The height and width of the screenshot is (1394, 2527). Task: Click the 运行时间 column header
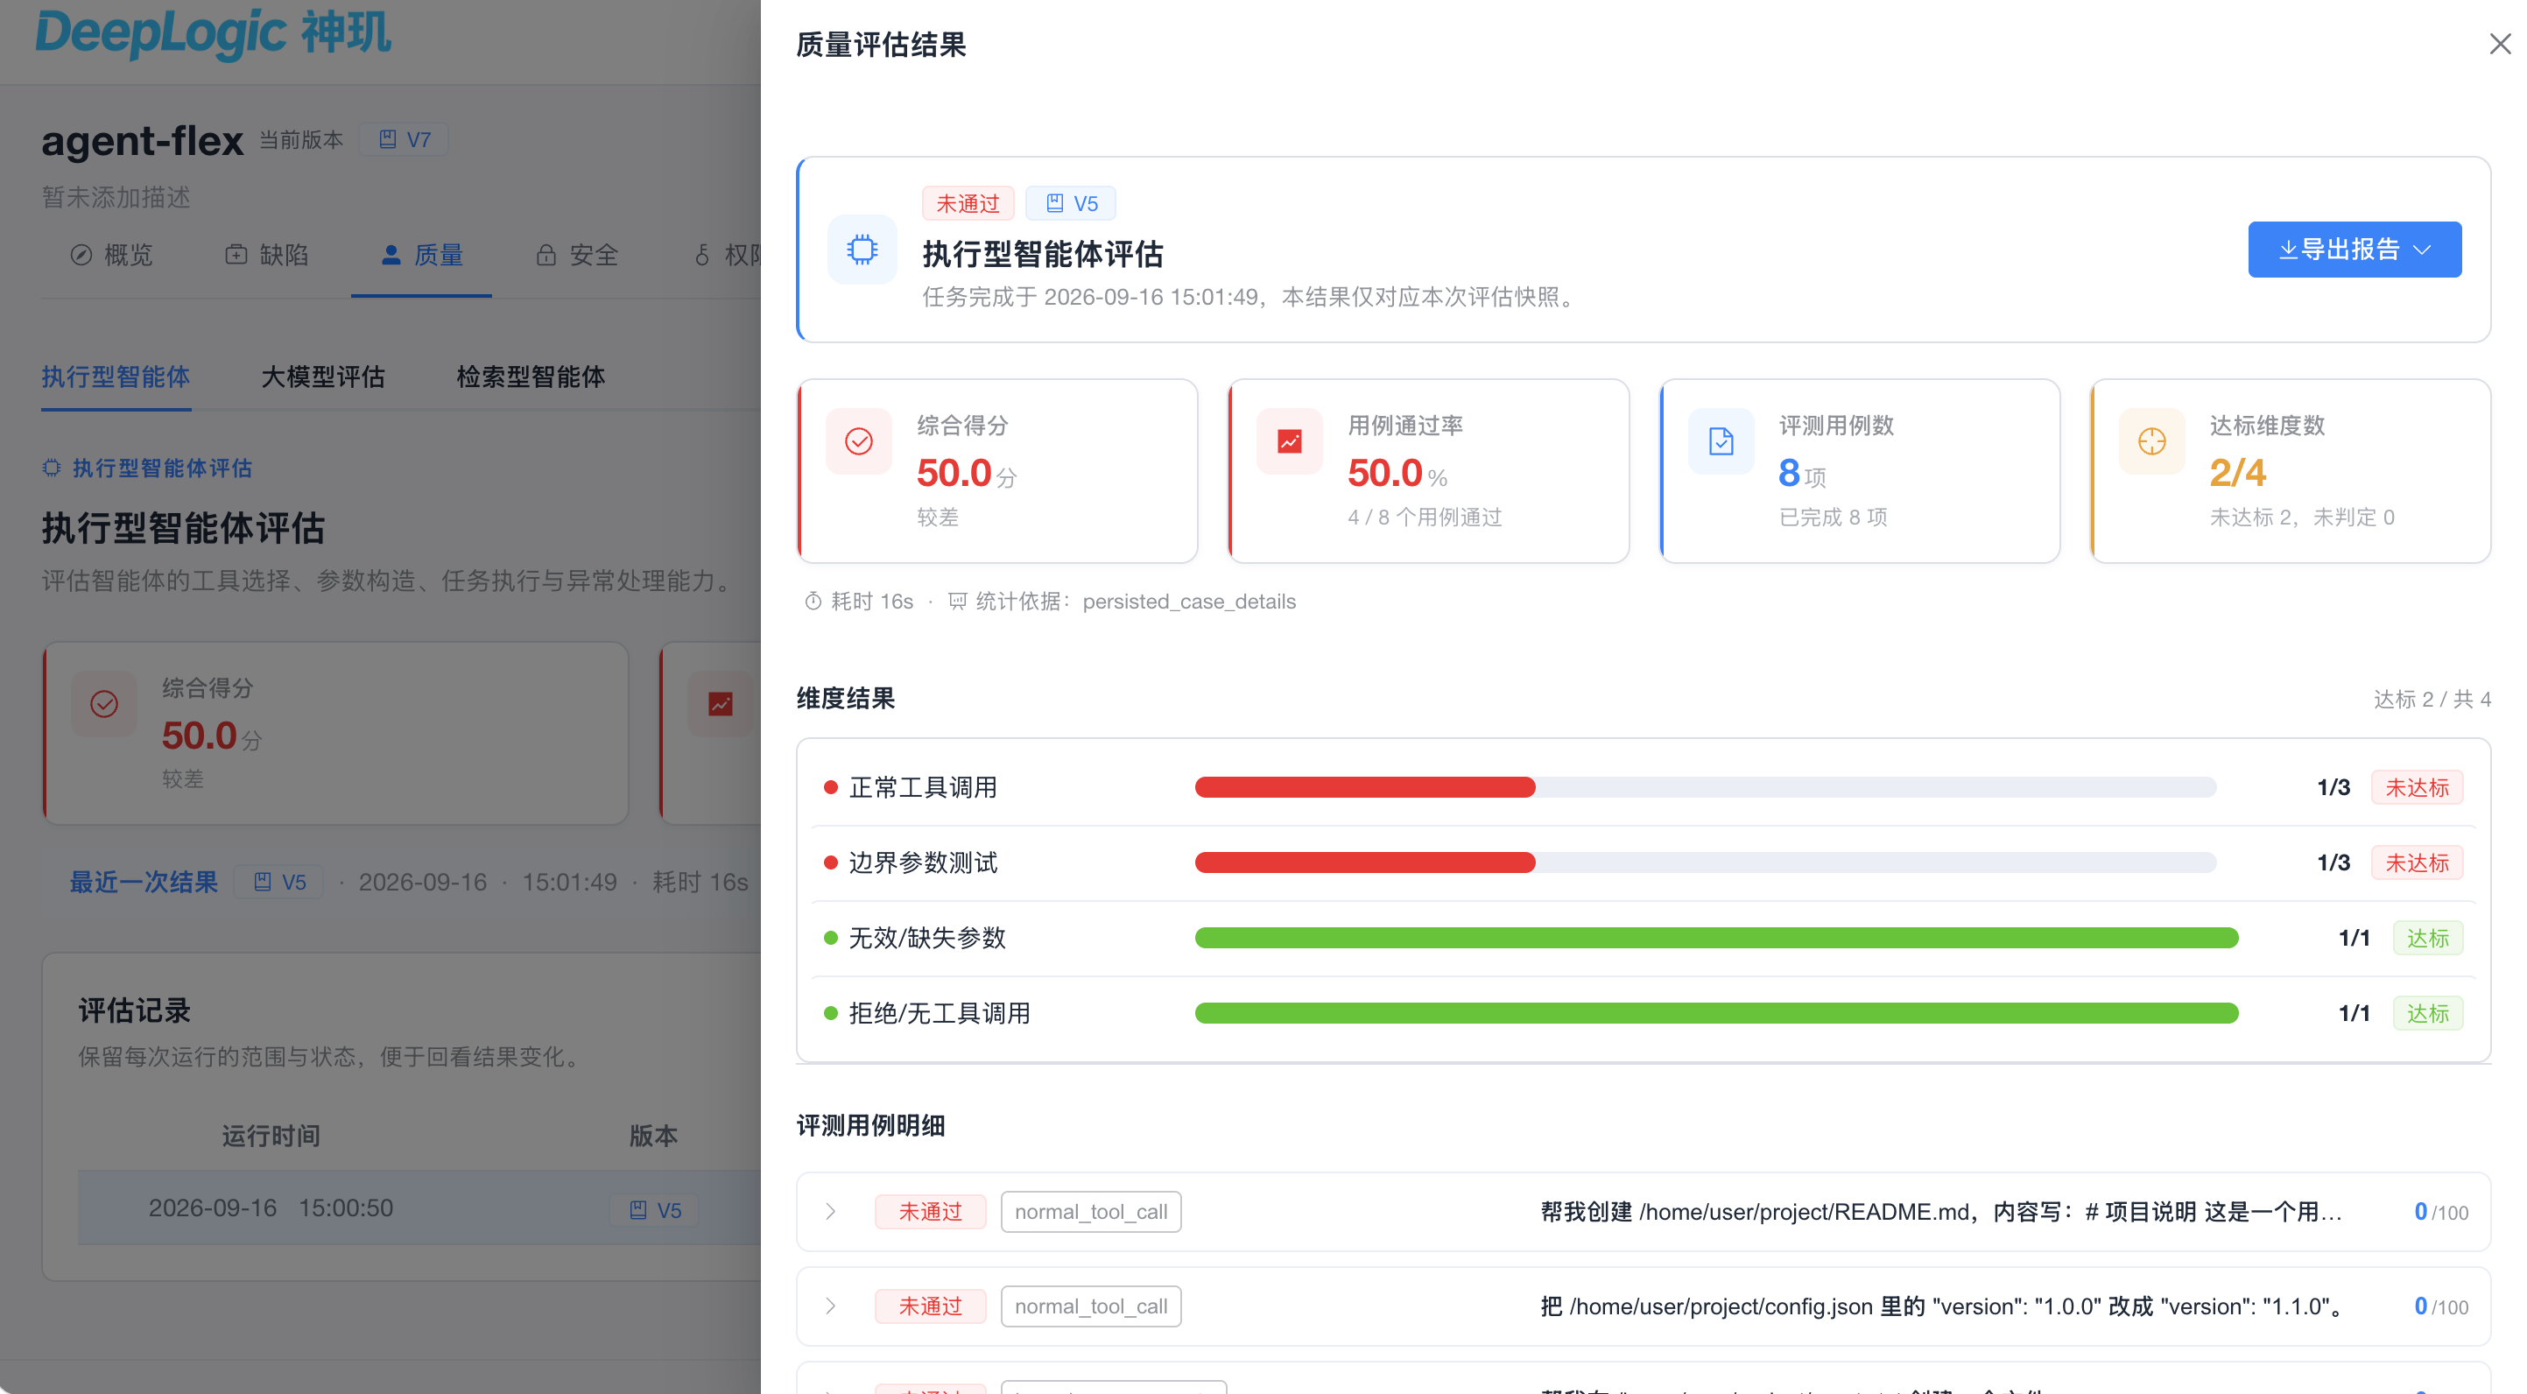(271, 1135)
